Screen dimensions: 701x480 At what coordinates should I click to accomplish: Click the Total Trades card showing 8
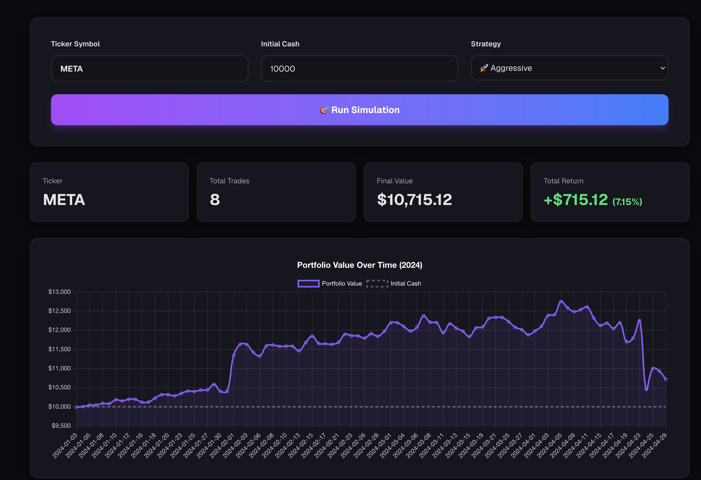(x=276, y=192)
